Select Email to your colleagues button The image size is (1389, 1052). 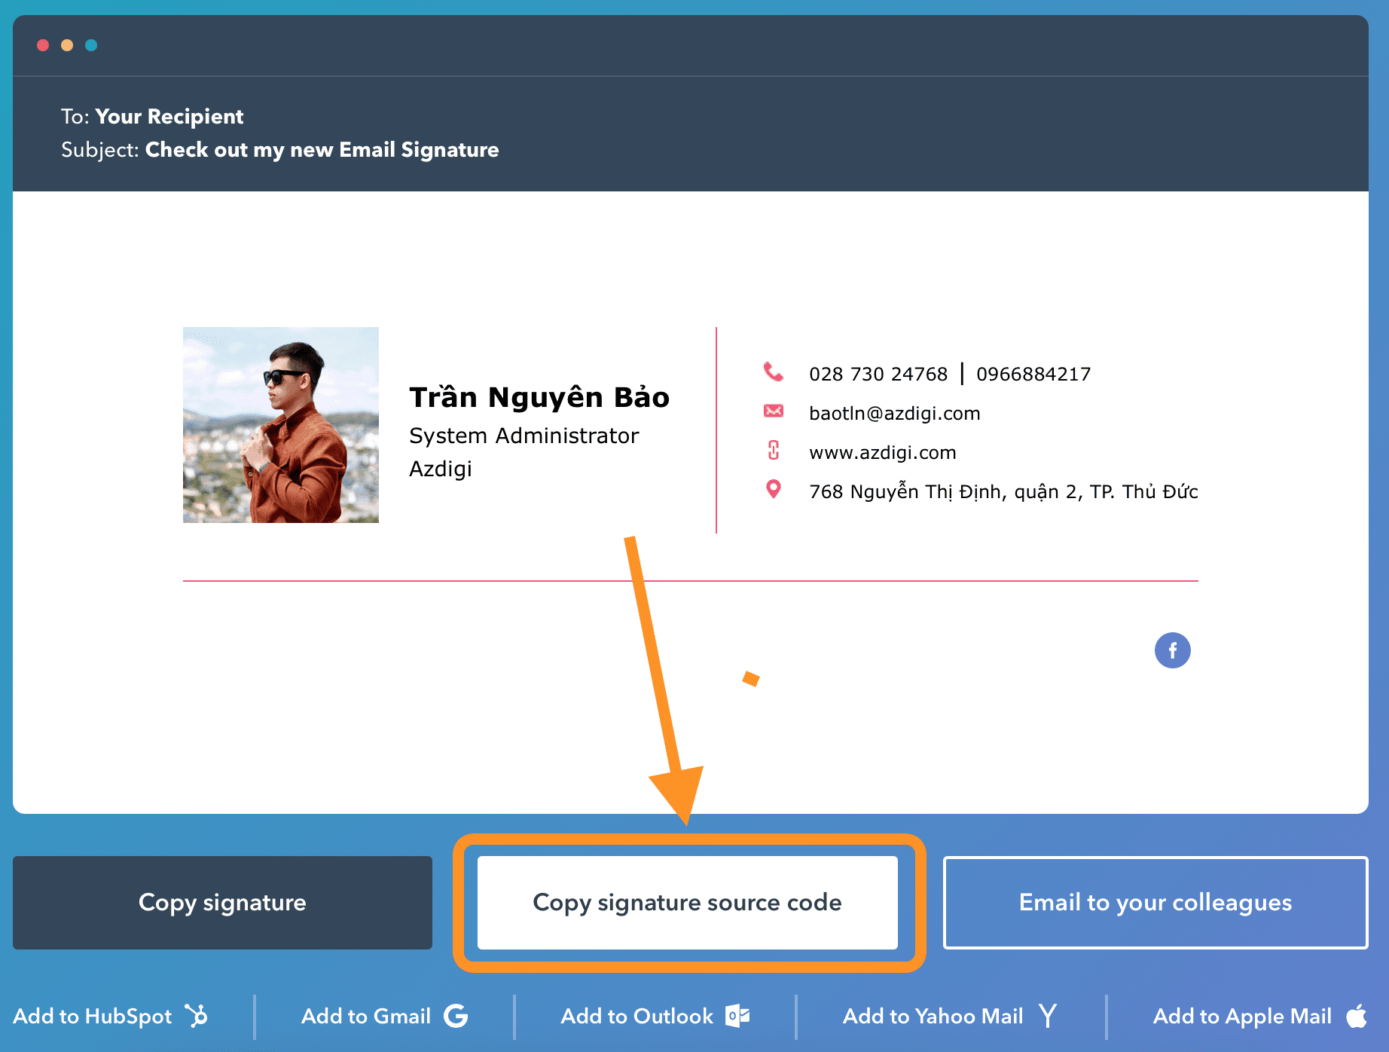pyautogui.click(x=1155, y=903)
